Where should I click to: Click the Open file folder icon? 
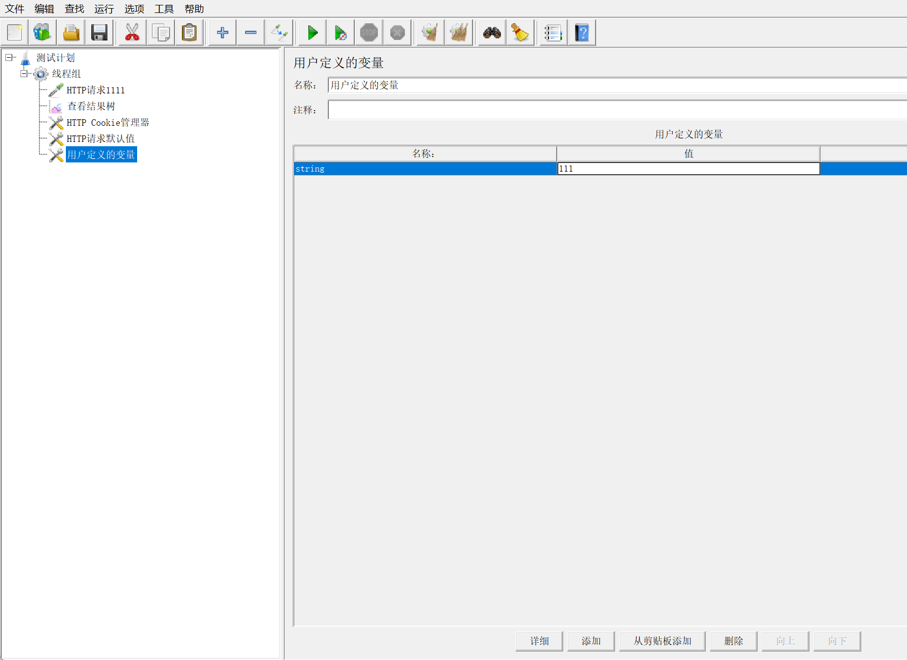pos(71,32)
